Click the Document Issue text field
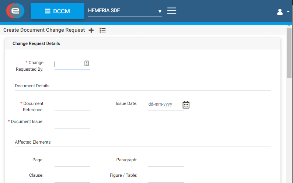293x183 pixels. click(72, 124)
